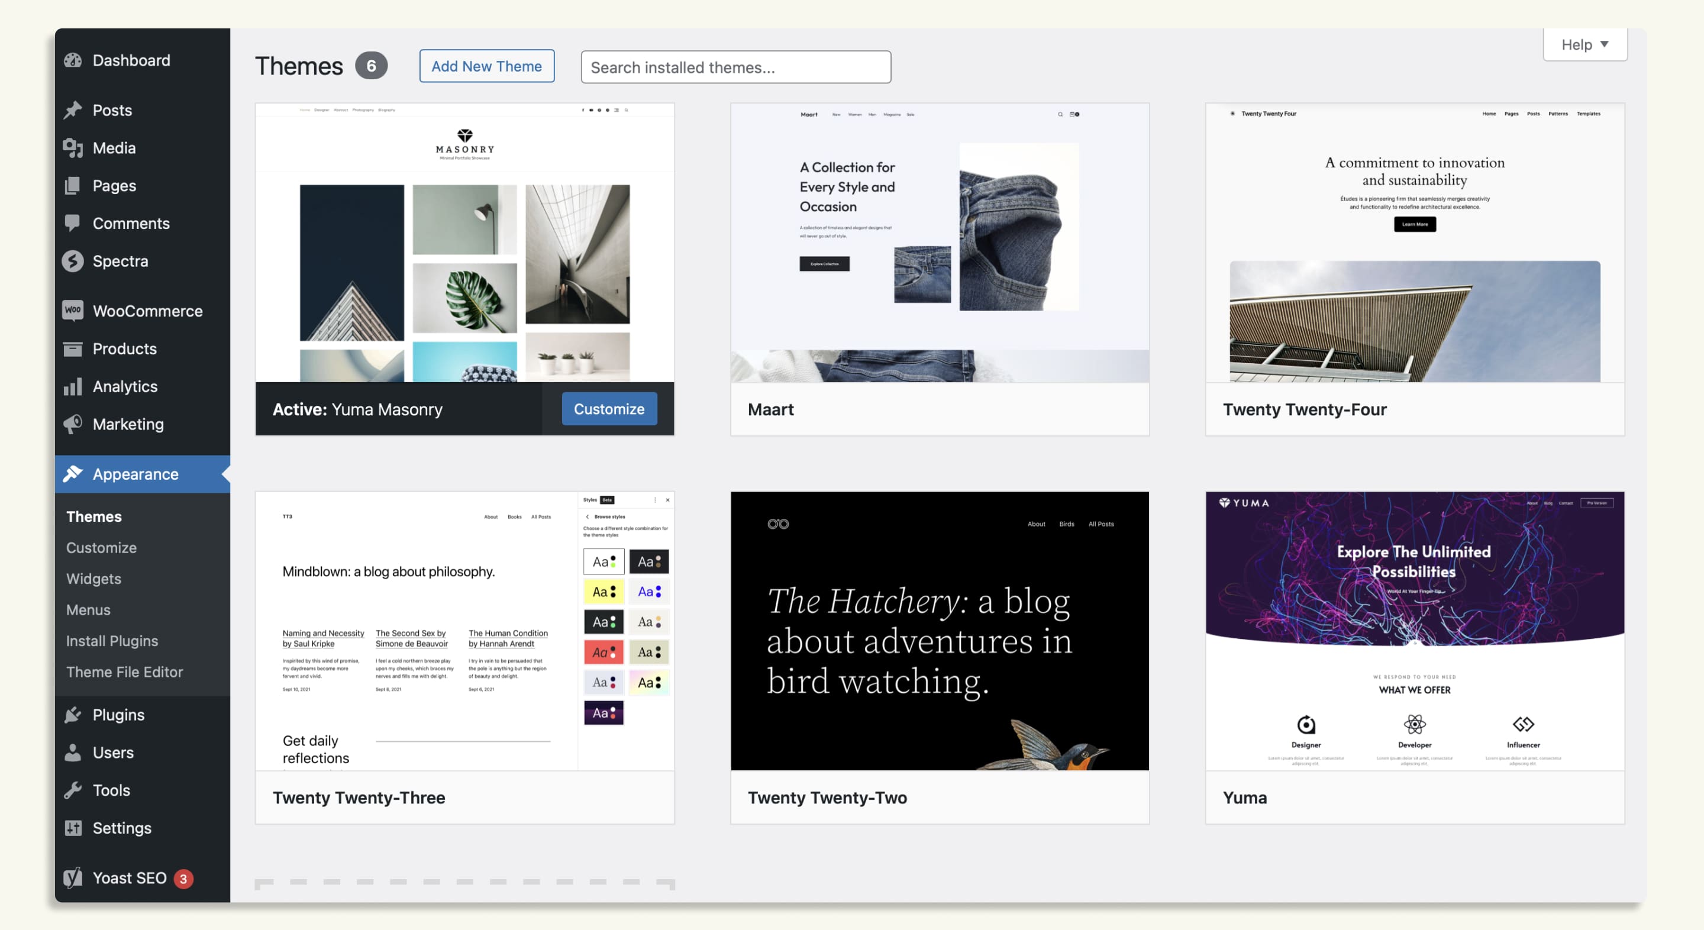1704x930 pixels.
Task: Click the Plugins plug icon
Action: [x=73, y=715]
